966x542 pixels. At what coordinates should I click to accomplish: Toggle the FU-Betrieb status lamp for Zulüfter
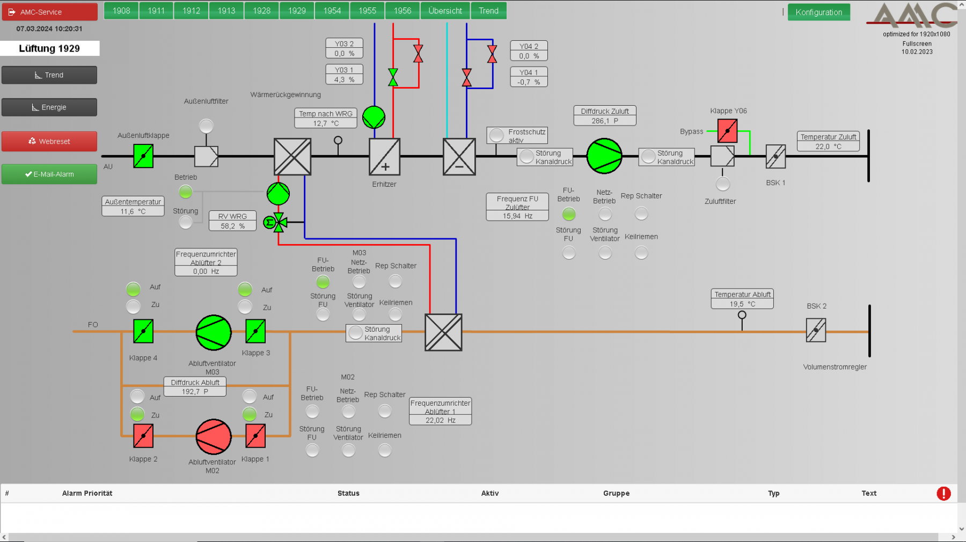[569, 214]
